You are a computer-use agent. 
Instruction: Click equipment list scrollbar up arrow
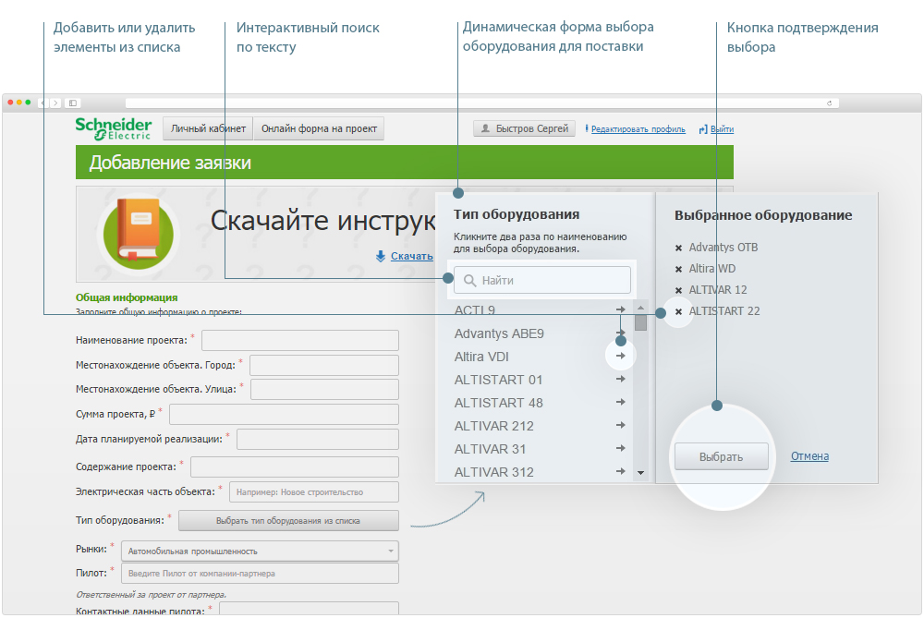(640, 308)
